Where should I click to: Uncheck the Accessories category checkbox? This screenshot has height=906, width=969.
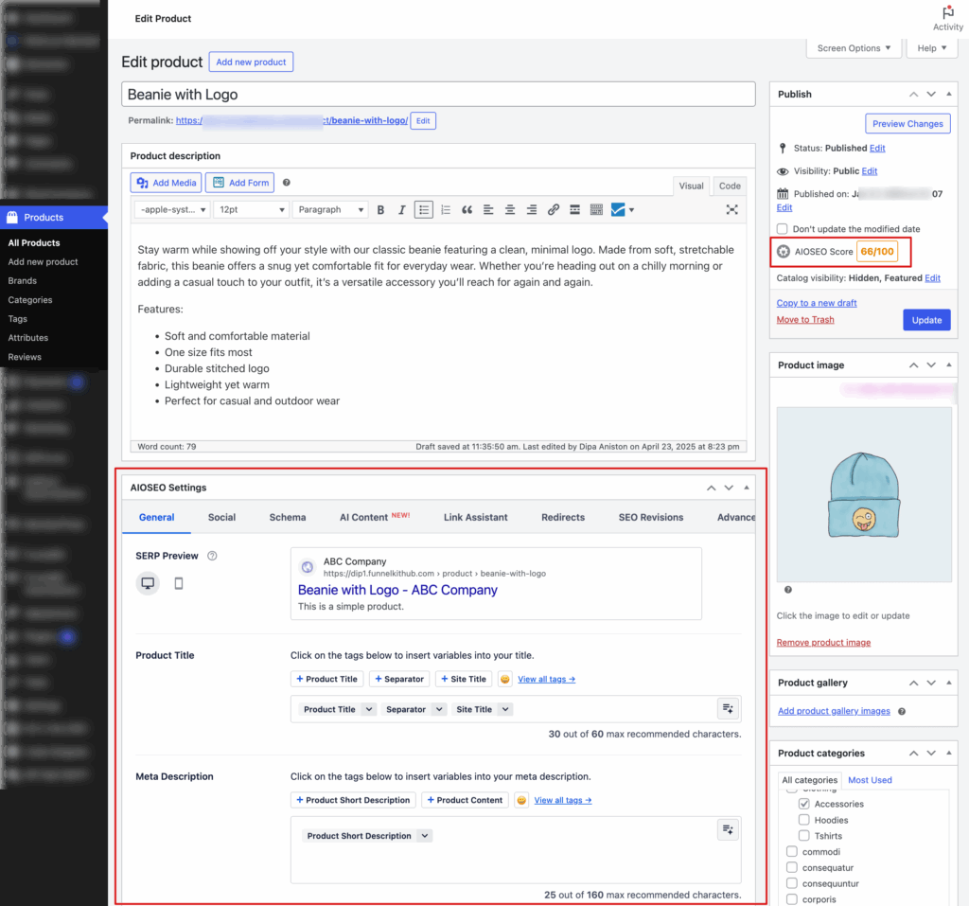tap(804, 804)
